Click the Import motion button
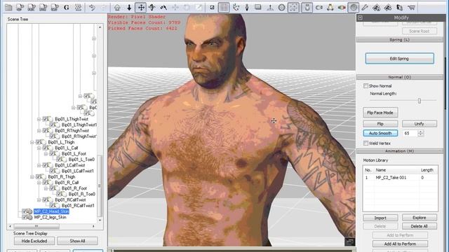Image resolution: width=449 pixels, height=252 pixels. (x=380, y=218)
